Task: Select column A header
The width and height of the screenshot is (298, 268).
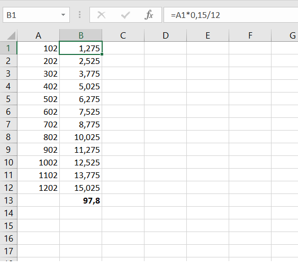Action: click(x=39, y=35)
